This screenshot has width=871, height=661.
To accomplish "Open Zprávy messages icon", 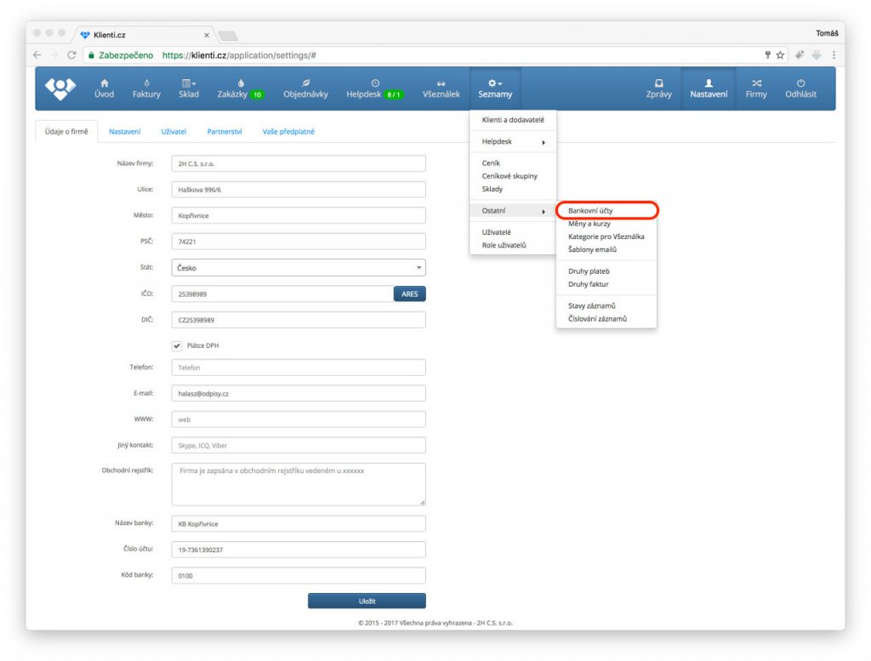I will click(658, 83).
